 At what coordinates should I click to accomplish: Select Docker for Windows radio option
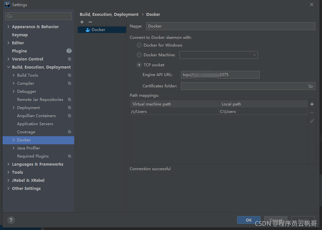tap(139, 45)
